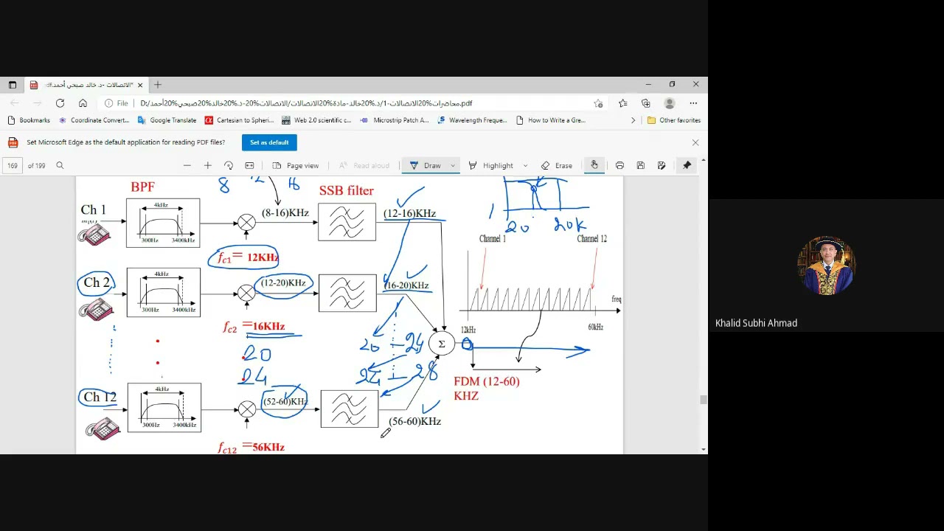Open Google Translate bookmark
944x531 pixels.
pos(167,120)
